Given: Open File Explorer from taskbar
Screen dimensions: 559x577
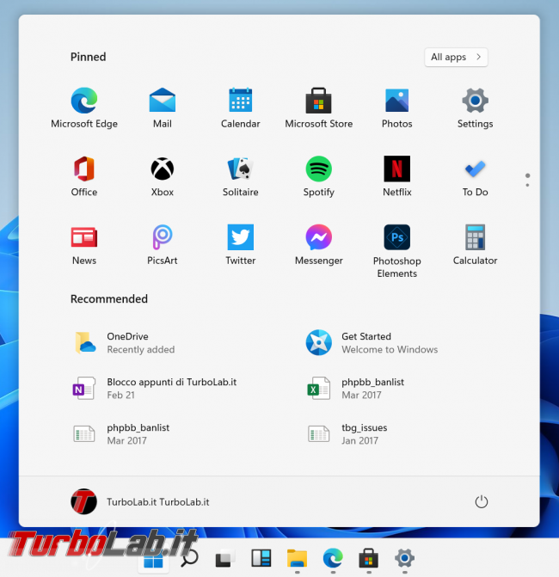Looking at the screenshot, I should pyautogui.click(x=297, y=558).
